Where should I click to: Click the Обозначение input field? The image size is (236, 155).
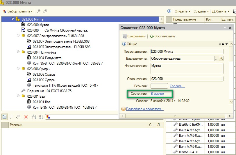(187, 79)
